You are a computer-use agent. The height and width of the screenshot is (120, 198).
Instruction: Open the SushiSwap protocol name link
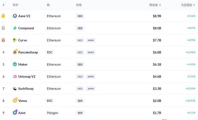tap(26, 89)
